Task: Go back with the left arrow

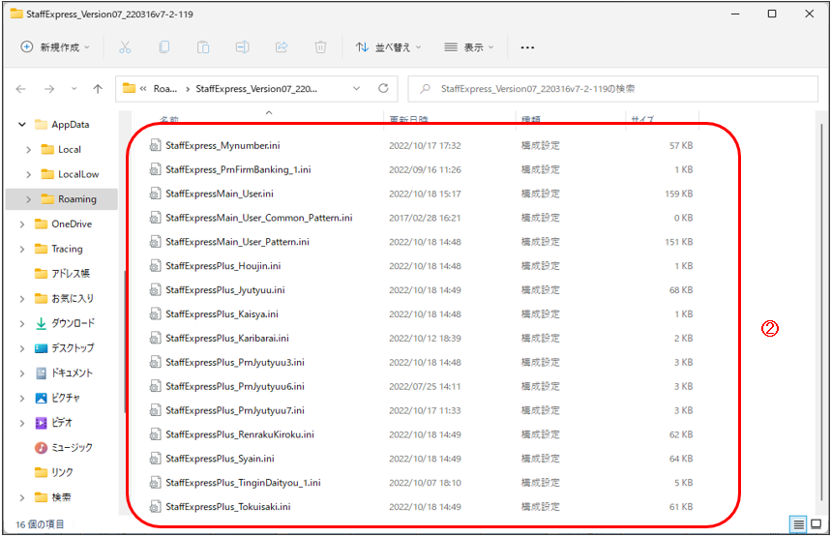Action: (21, 89)
